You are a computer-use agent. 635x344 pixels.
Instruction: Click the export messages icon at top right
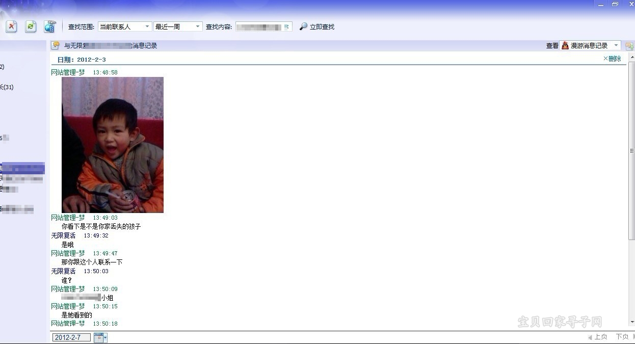[629, 46]
